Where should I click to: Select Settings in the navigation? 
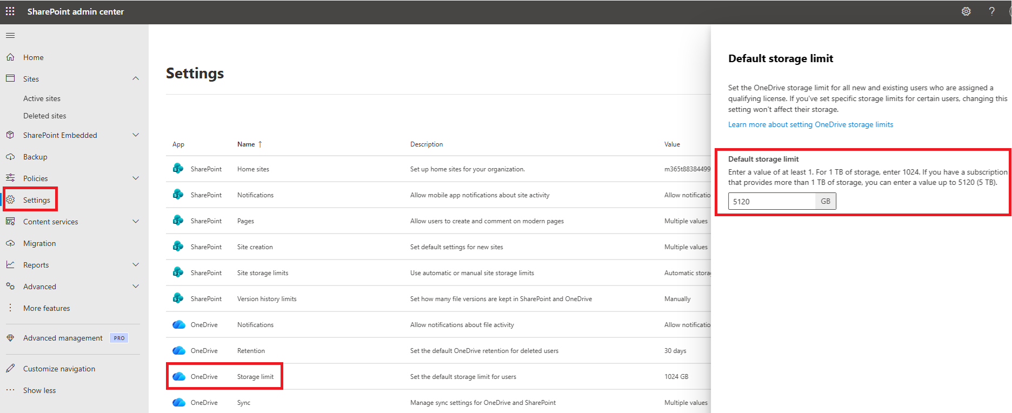37,200
